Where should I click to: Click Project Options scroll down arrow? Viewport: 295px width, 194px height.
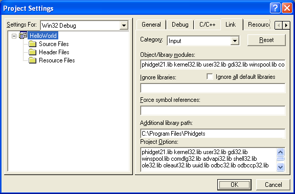tap(281, 167)
